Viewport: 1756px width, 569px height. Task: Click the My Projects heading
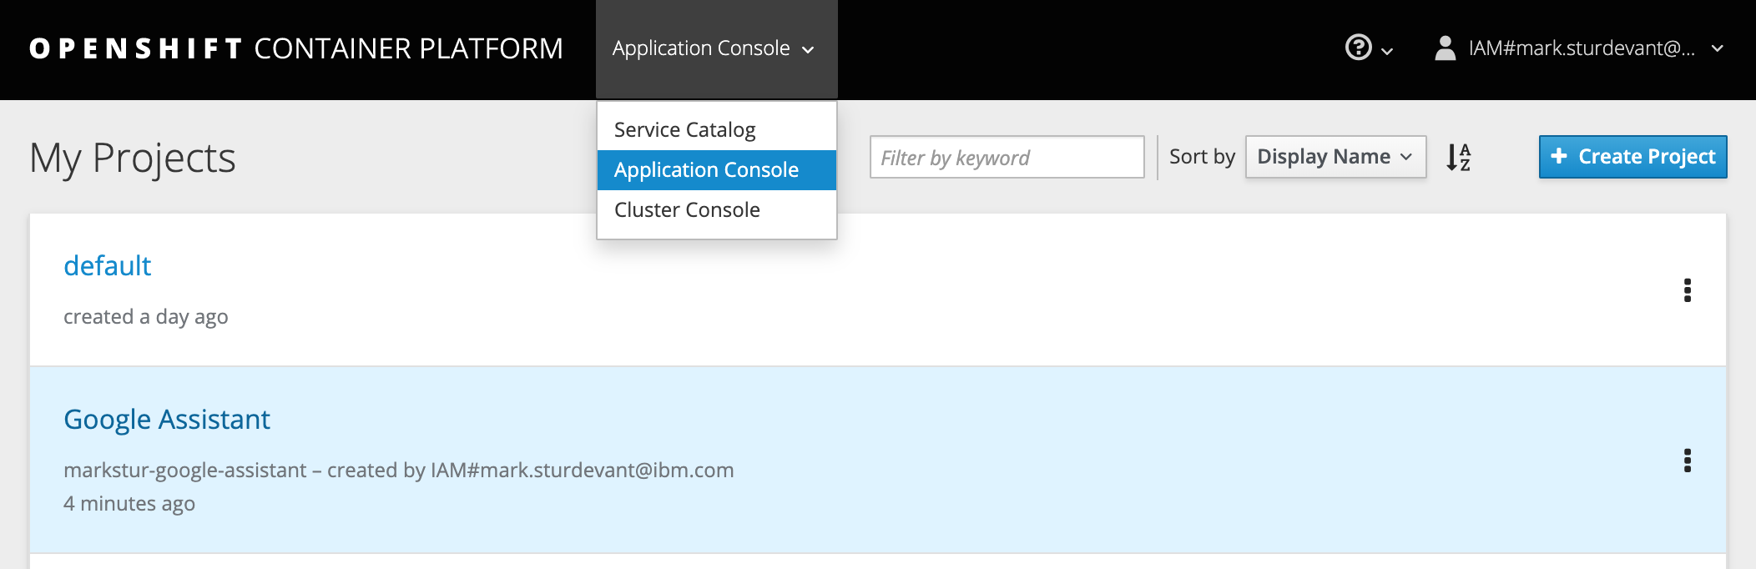133,158
